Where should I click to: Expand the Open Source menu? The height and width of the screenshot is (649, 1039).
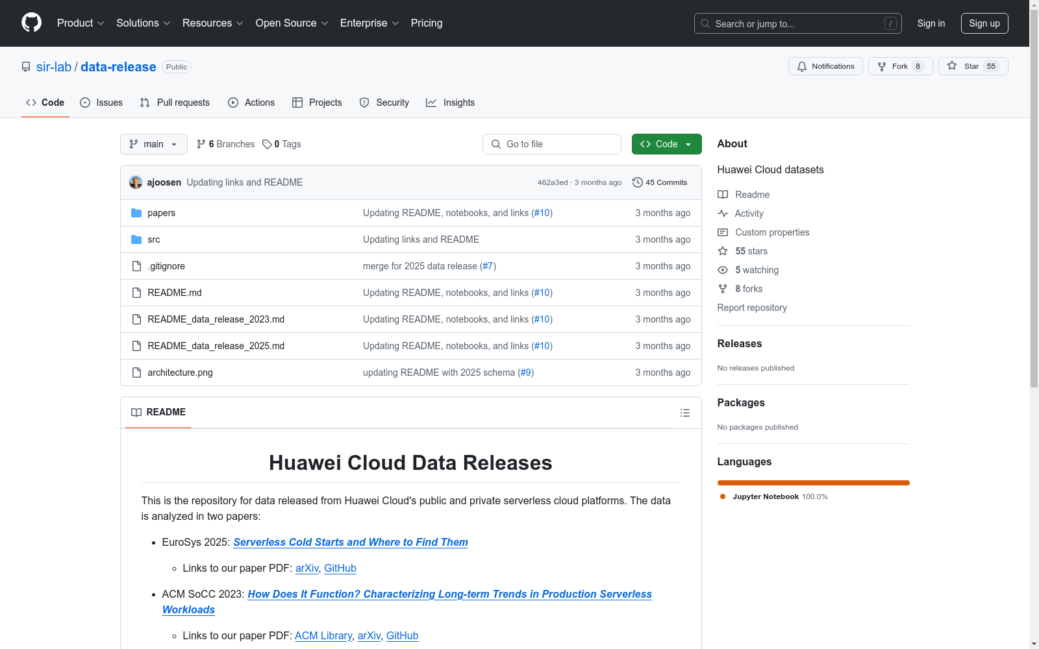pyautogui.click(x=292, y=23)
